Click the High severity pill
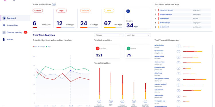215x107 pixels. (x=61, y=11)
